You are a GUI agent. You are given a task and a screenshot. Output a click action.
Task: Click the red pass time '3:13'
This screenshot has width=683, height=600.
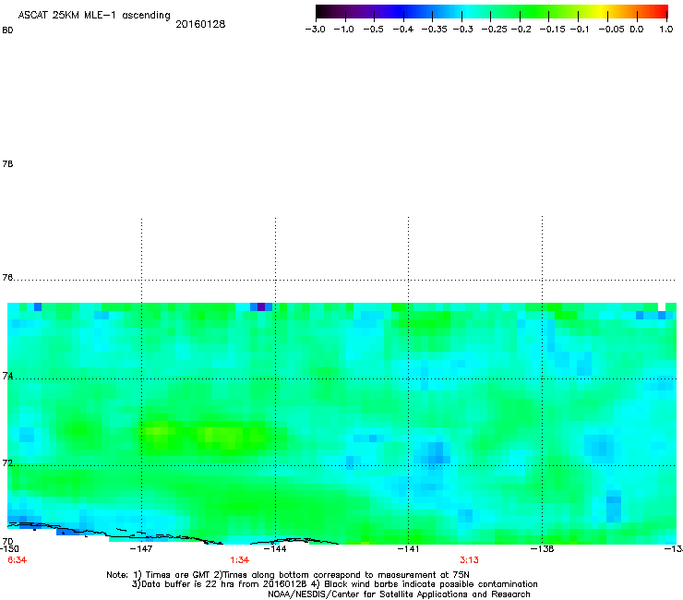(469, 560)
